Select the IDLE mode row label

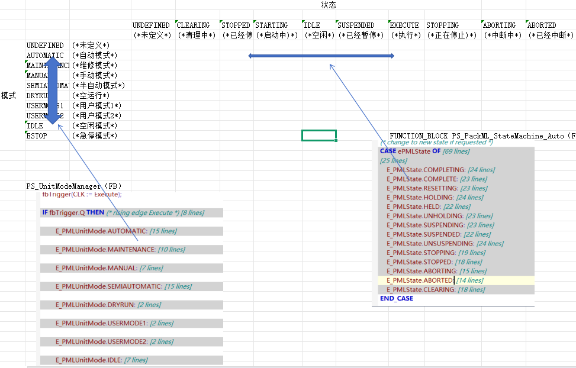47,125
